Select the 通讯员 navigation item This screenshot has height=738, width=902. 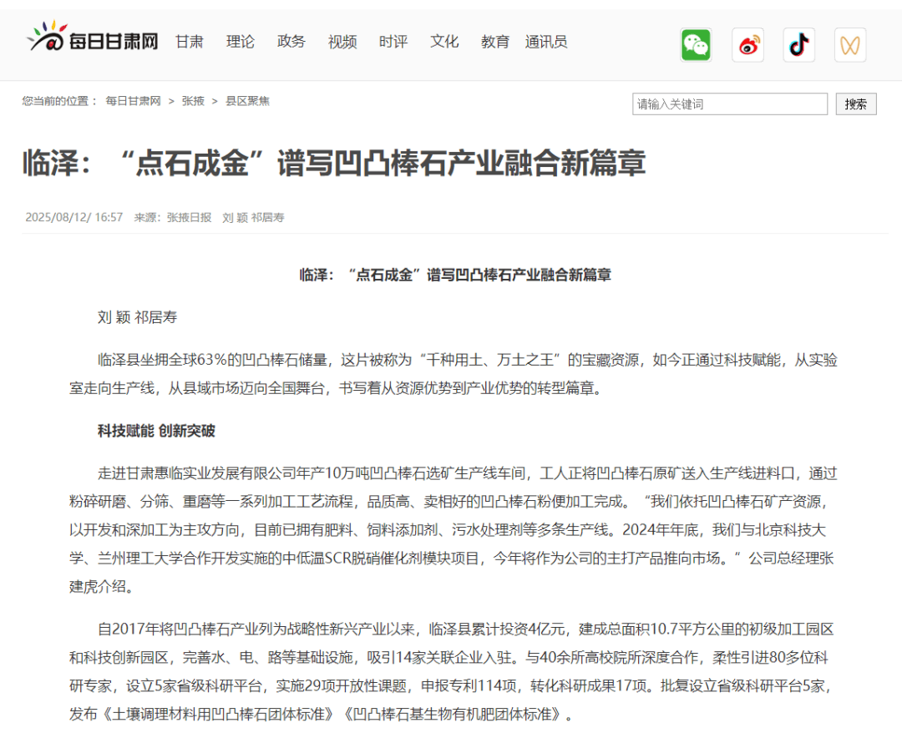click(546, 42)
